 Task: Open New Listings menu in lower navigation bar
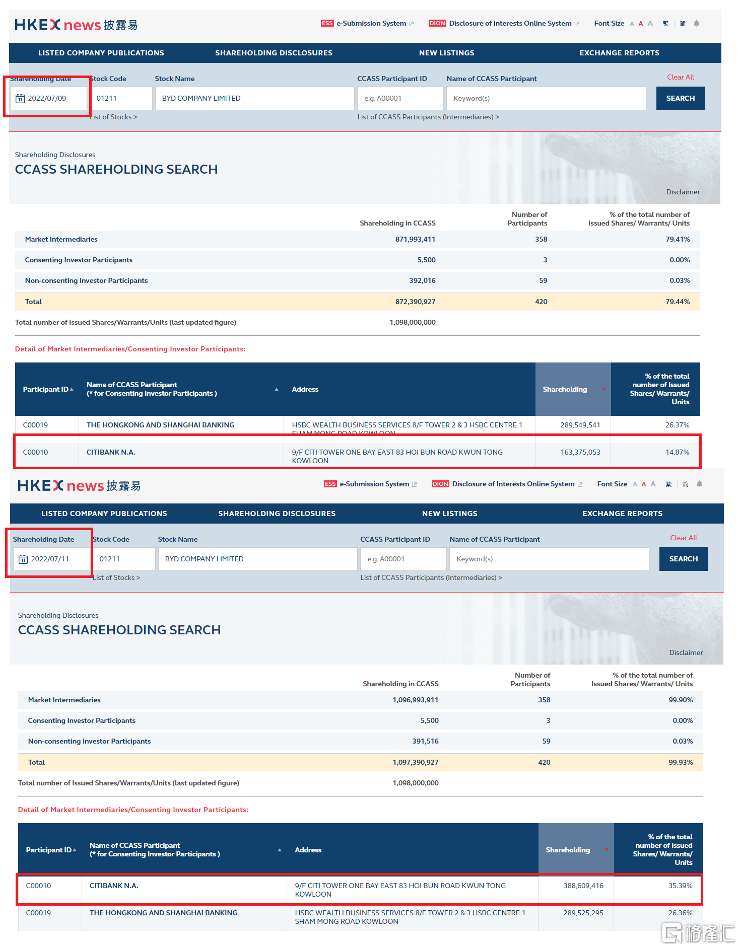(x=449, y=514)
